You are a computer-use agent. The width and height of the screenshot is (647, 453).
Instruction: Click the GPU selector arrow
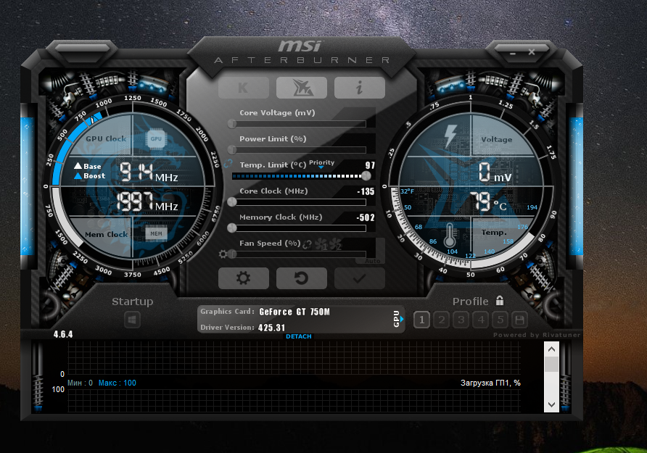(402, 319)
